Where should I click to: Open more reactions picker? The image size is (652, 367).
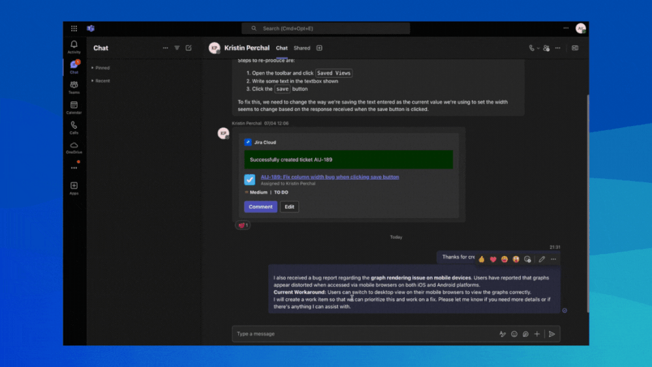point(528,259)
